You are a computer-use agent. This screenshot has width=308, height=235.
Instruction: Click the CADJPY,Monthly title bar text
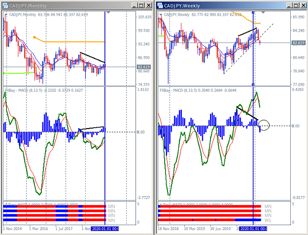[x=28, y=6]
